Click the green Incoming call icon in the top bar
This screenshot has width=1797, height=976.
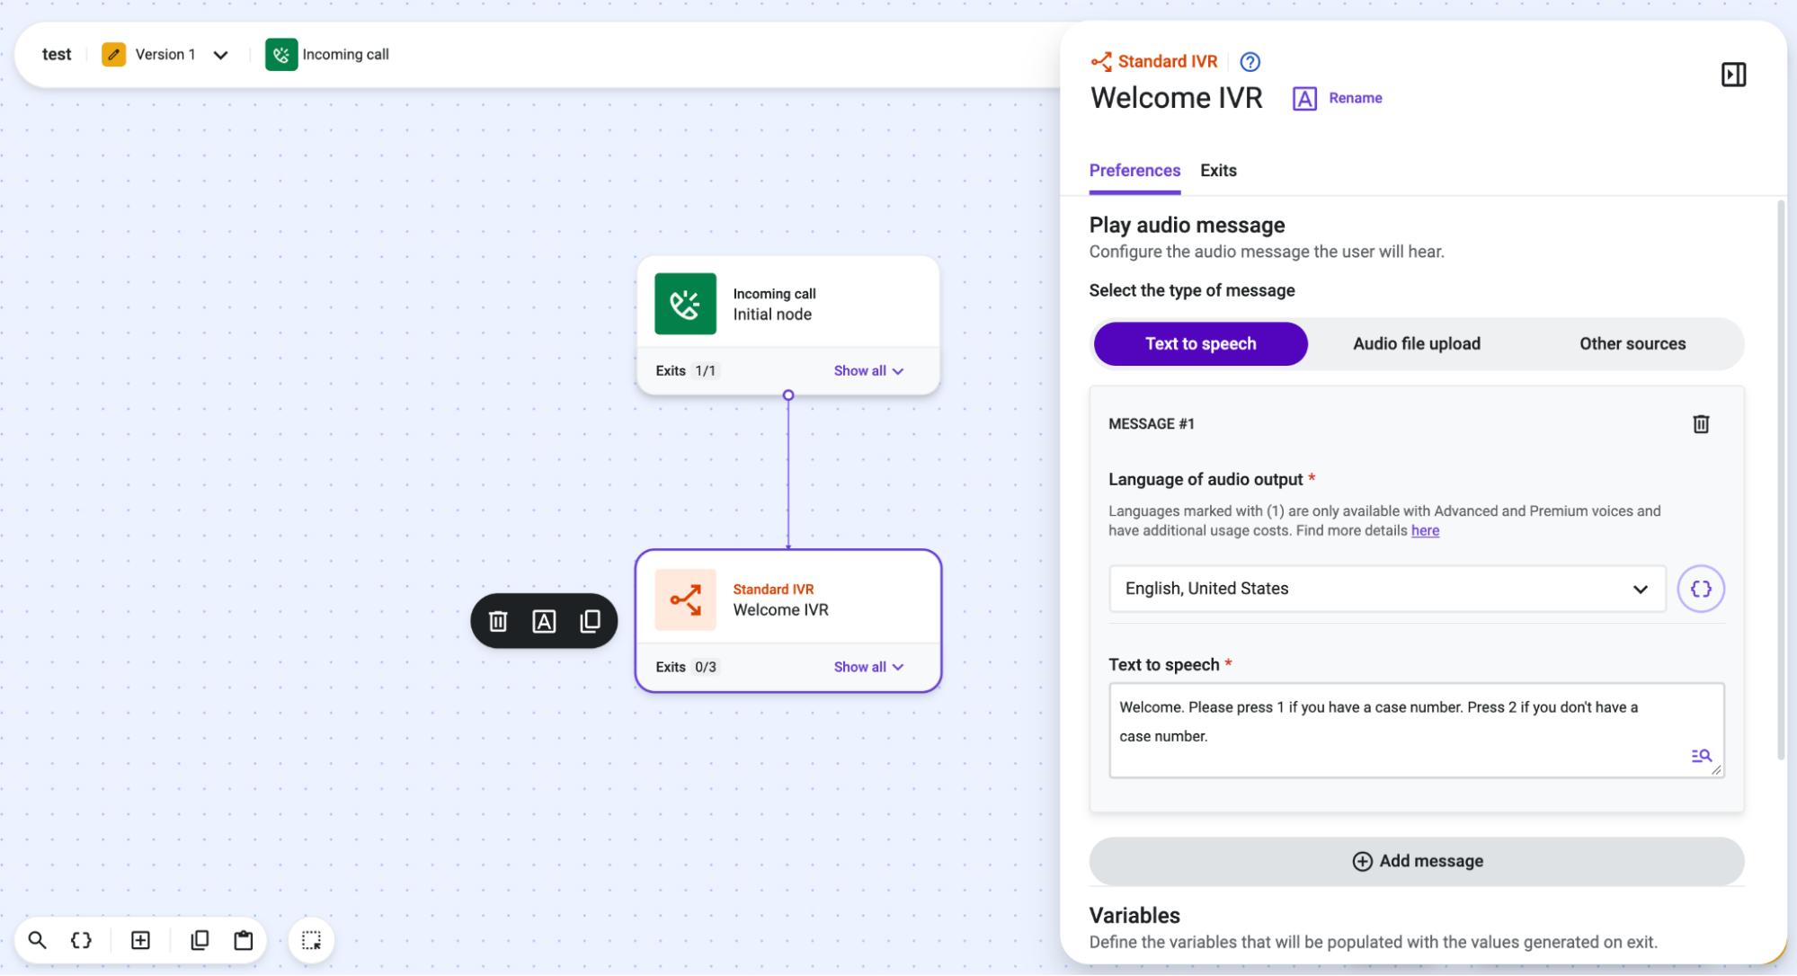tap(281, 55)
